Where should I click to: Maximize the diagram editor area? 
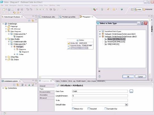coord(152,17)
